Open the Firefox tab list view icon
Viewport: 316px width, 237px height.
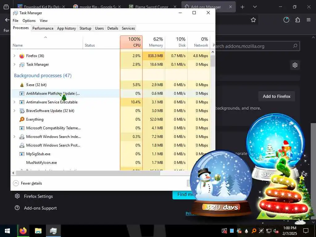[x=6, y=7]
